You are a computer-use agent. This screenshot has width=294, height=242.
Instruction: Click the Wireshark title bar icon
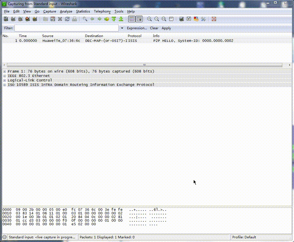(x=4, y=4)
